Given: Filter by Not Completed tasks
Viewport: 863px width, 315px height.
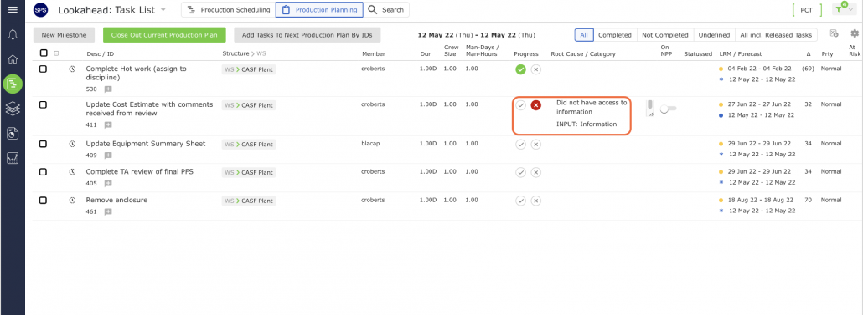Looking at the screenshot, I should pos(665,34).
